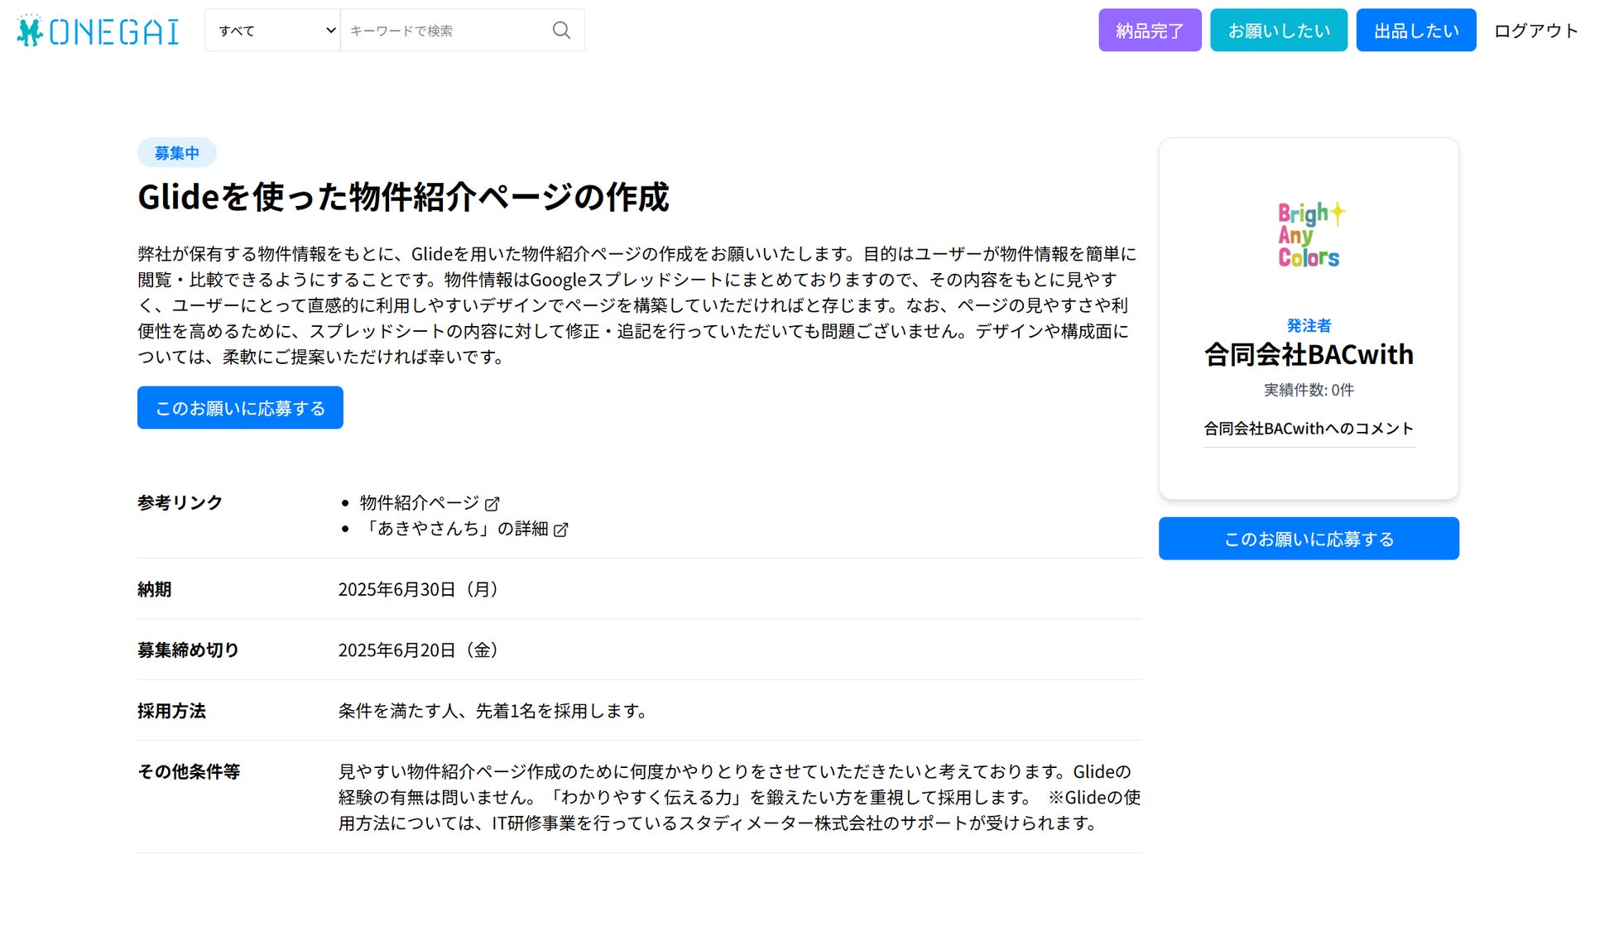Open the 「あきやさんち」の詳細 link
The image size is (1614, 931).
455,529
